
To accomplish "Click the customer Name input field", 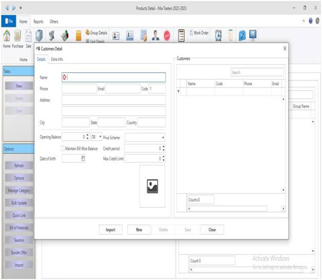I will click(113, 77).
